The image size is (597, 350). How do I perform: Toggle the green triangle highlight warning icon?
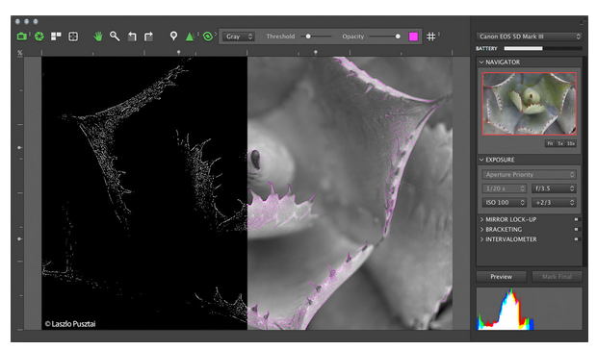[x=190, y=37]
